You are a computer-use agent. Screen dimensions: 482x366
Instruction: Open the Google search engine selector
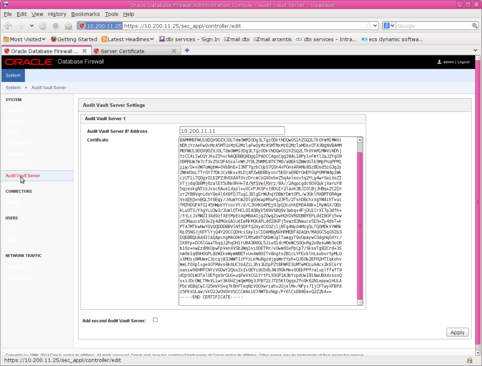(x=389, y=26)
